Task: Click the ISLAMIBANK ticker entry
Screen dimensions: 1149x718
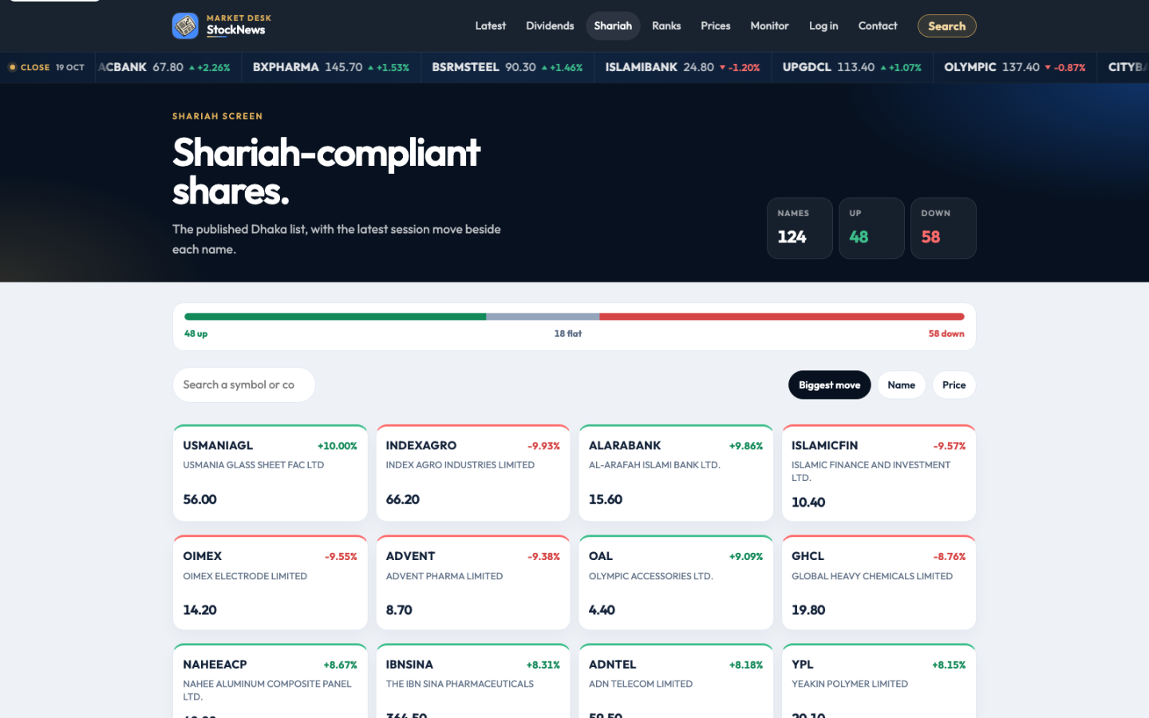Action: click(x=682, y=67)
